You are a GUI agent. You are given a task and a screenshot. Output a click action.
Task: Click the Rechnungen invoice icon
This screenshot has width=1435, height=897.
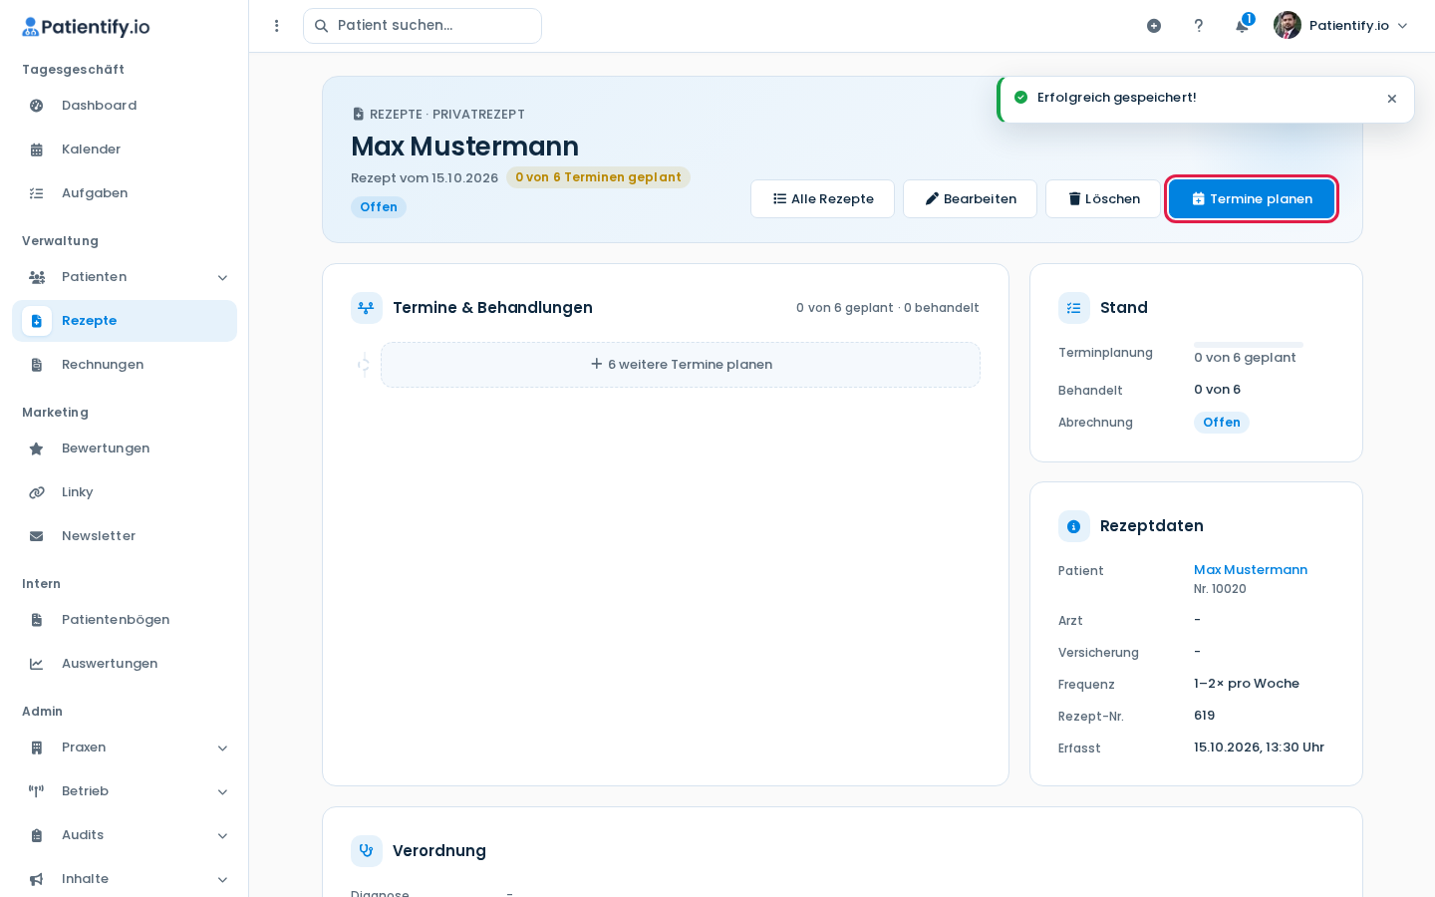37,365
